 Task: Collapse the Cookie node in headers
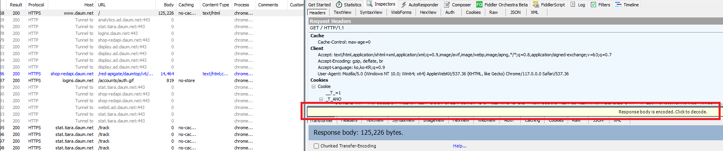(x=313, y=86)
